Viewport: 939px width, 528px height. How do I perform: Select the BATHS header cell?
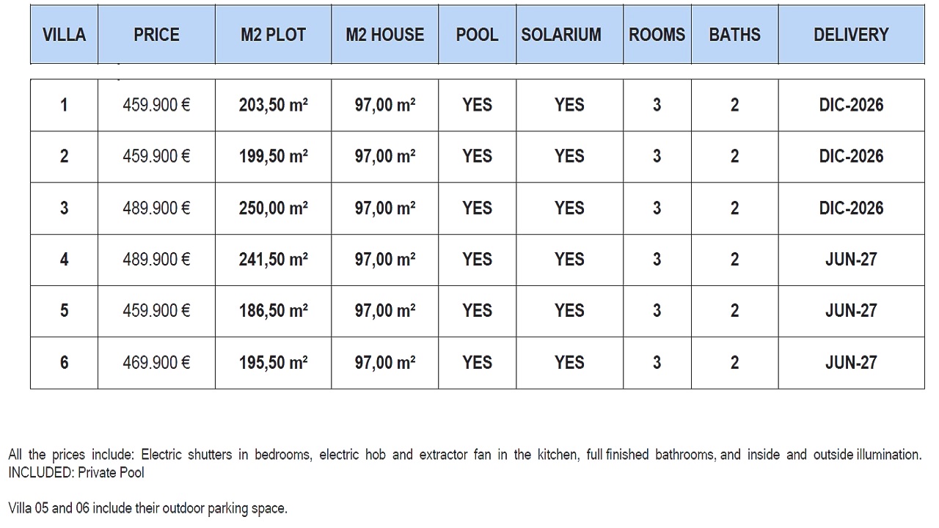click(734, 34)
